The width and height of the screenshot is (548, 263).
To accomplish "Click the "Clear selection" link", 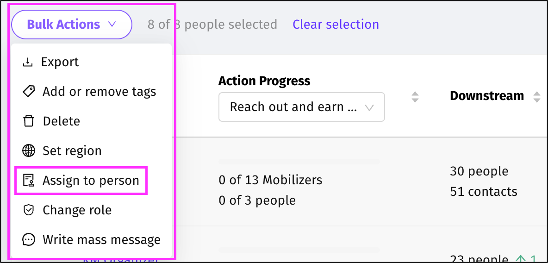I will [x=336, y=25].
